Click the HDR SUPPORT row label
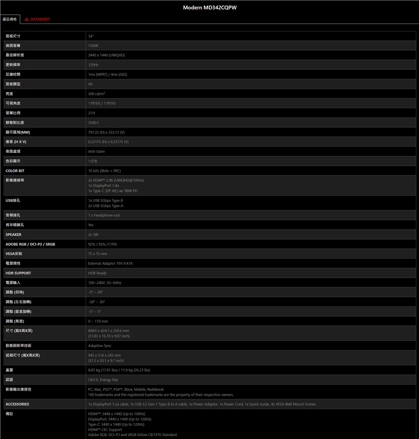The height and width of the screenshot is (439, 419). (x=18, y=273)
